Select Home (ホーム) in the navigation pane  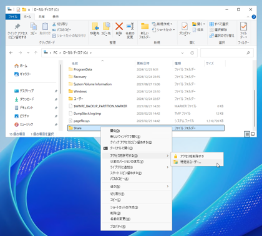pos(21,66)
